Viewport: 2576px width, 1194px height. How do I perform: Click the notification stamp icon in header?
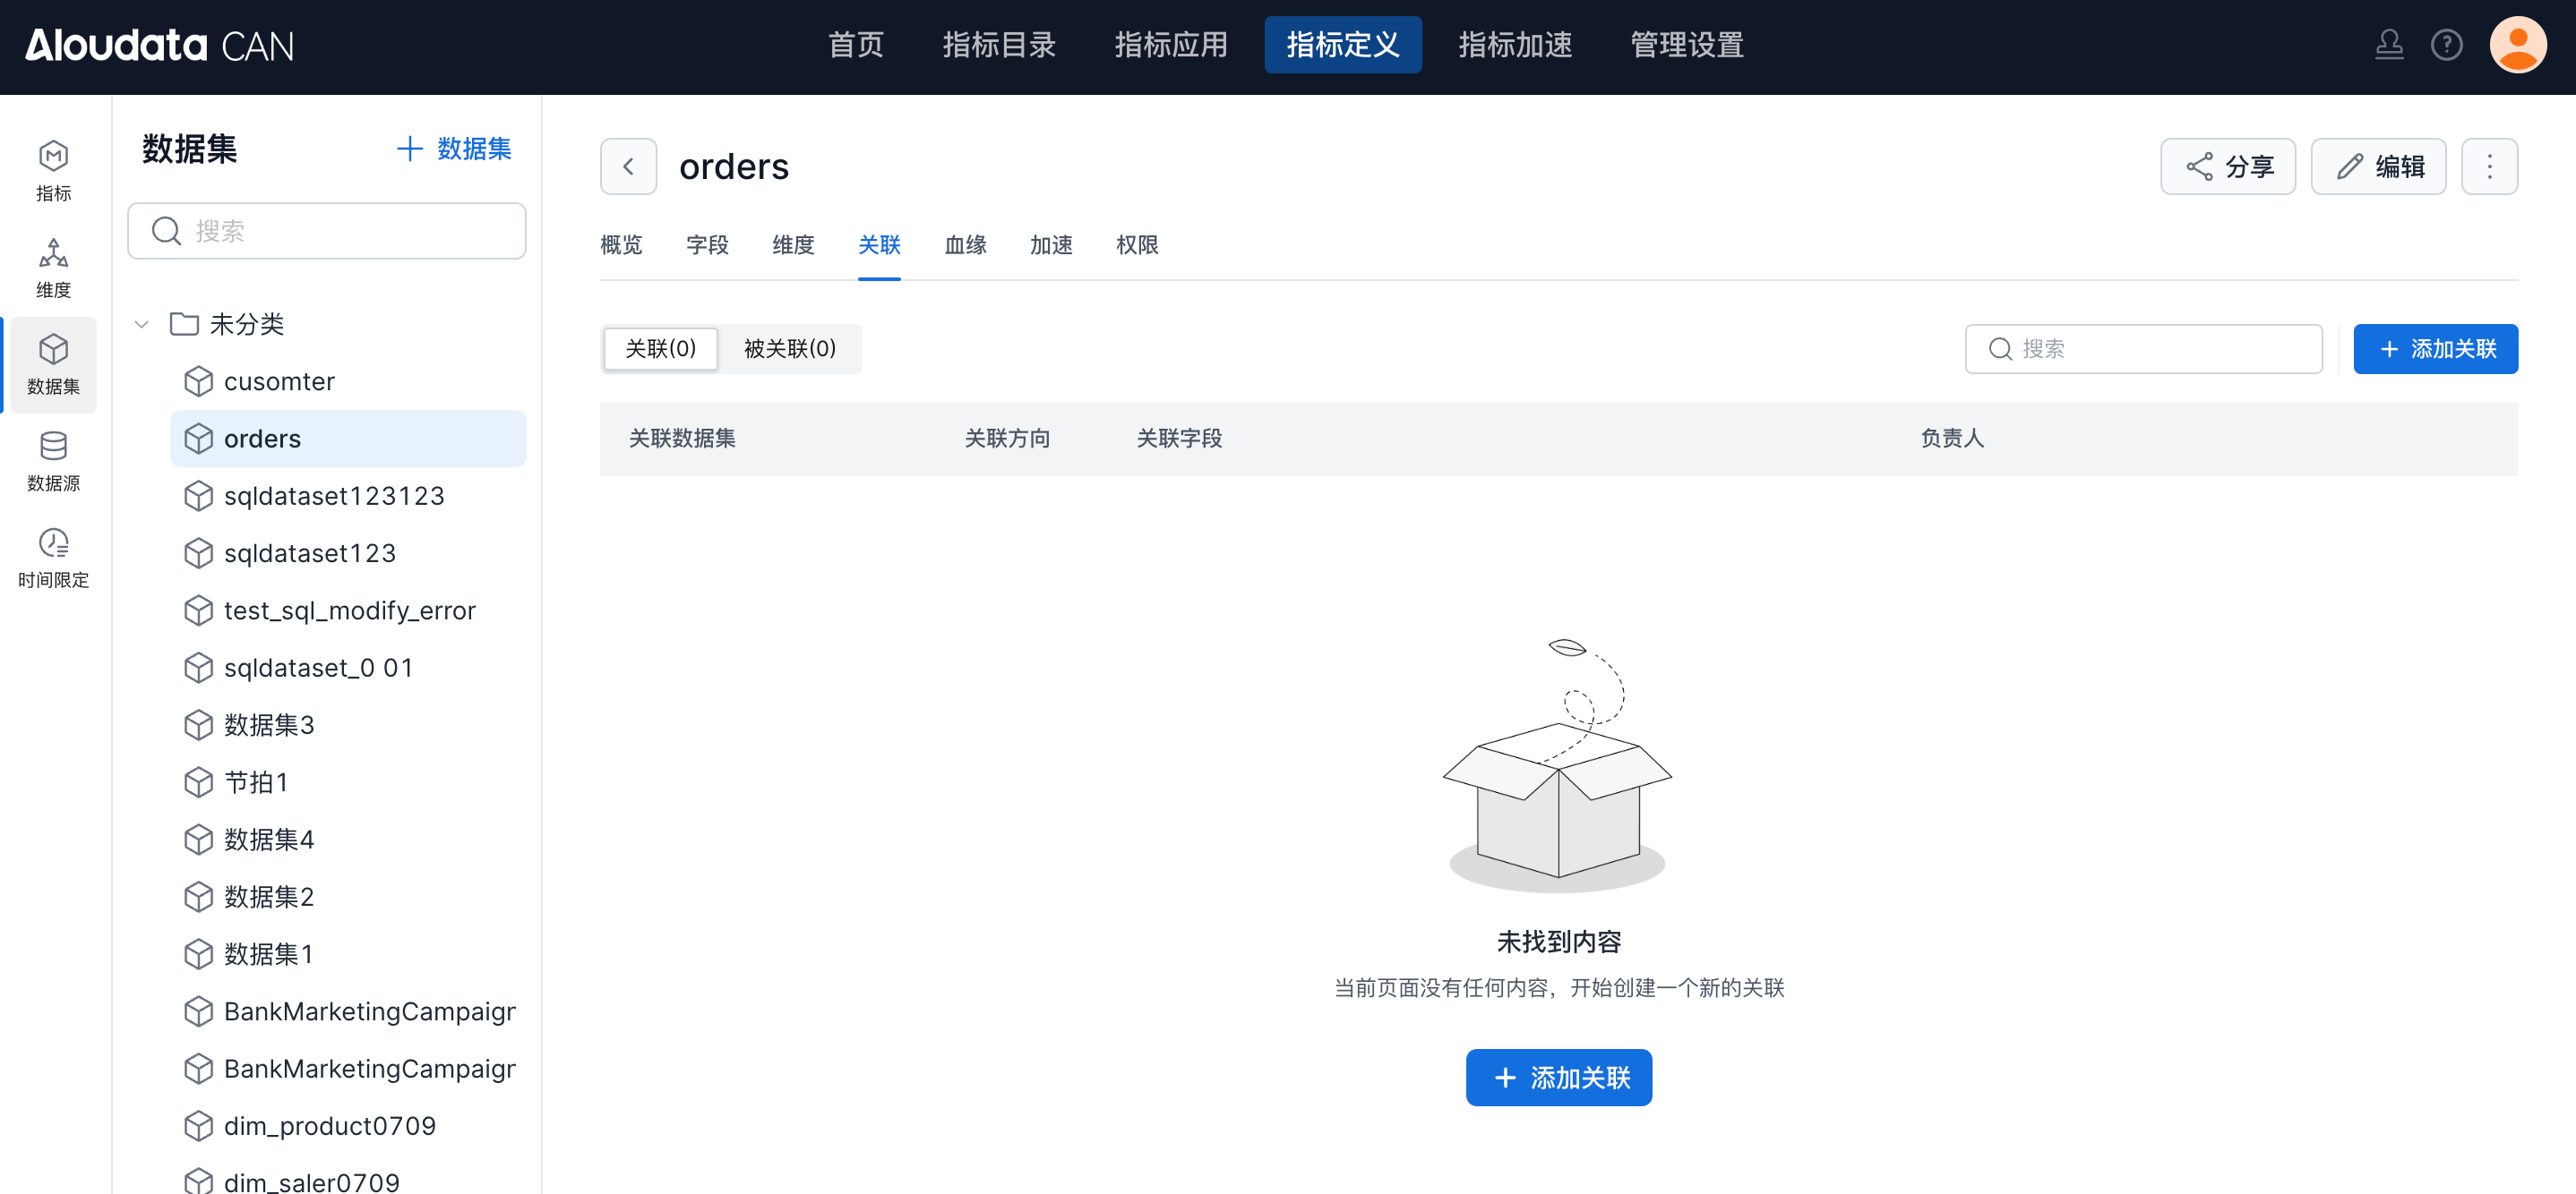(2389, 45)
